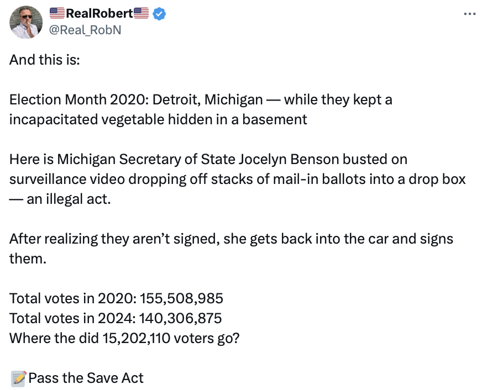This screenshot has width=482, height=390.
Task: Click the blue verified checkmark badge
Action: 159,14
